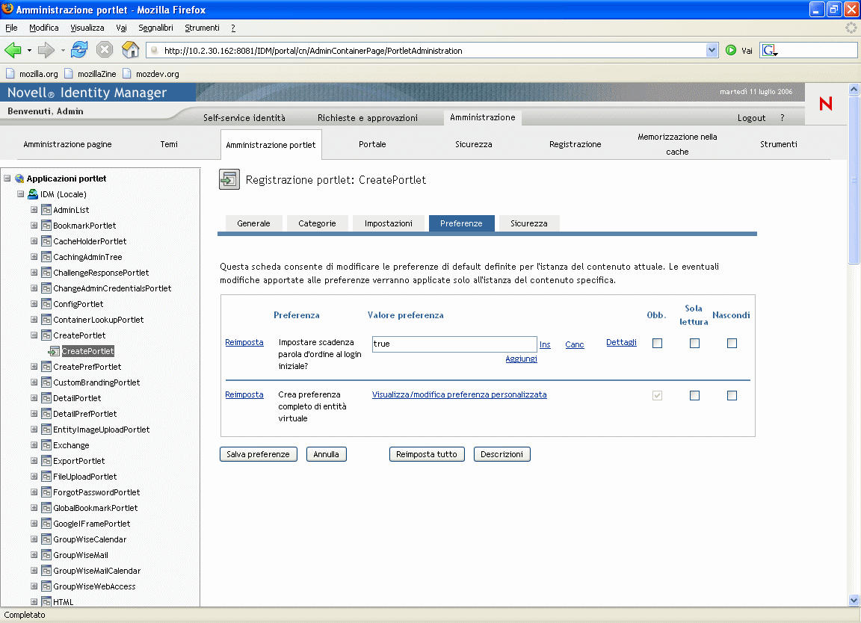
Task: Switch to the Generale tab
Action: 253,223
